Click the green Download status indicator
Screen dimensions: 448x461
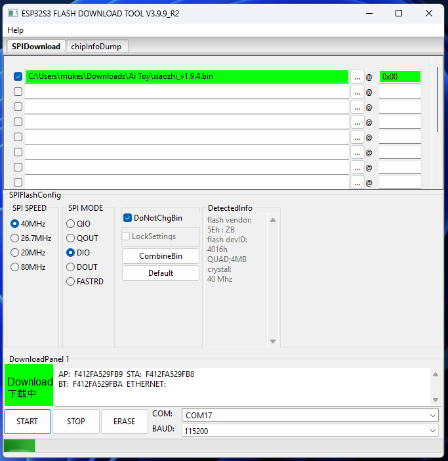pyautogui.click(x=29, y=385)
